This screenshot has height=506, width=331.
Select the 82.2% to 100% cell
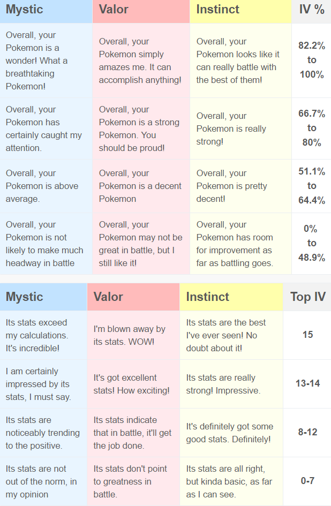tap(311, 61)
